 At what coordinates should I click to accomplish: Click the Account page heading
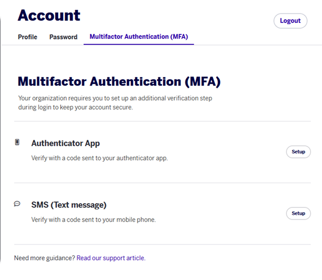coord(49,16)
